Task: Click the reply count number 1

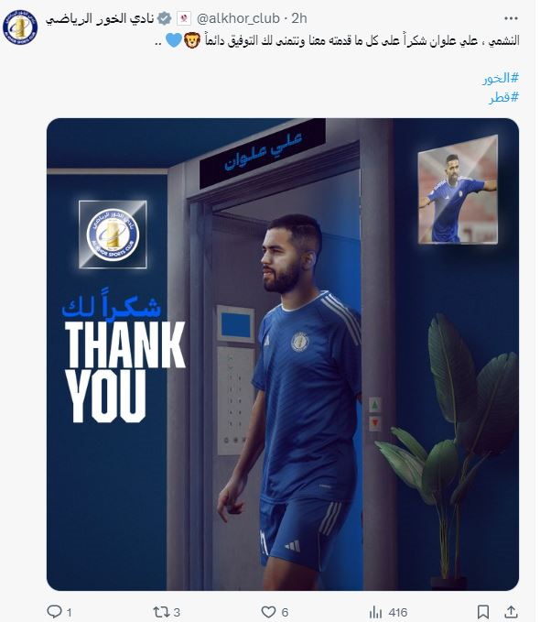Action: (69, 613)
